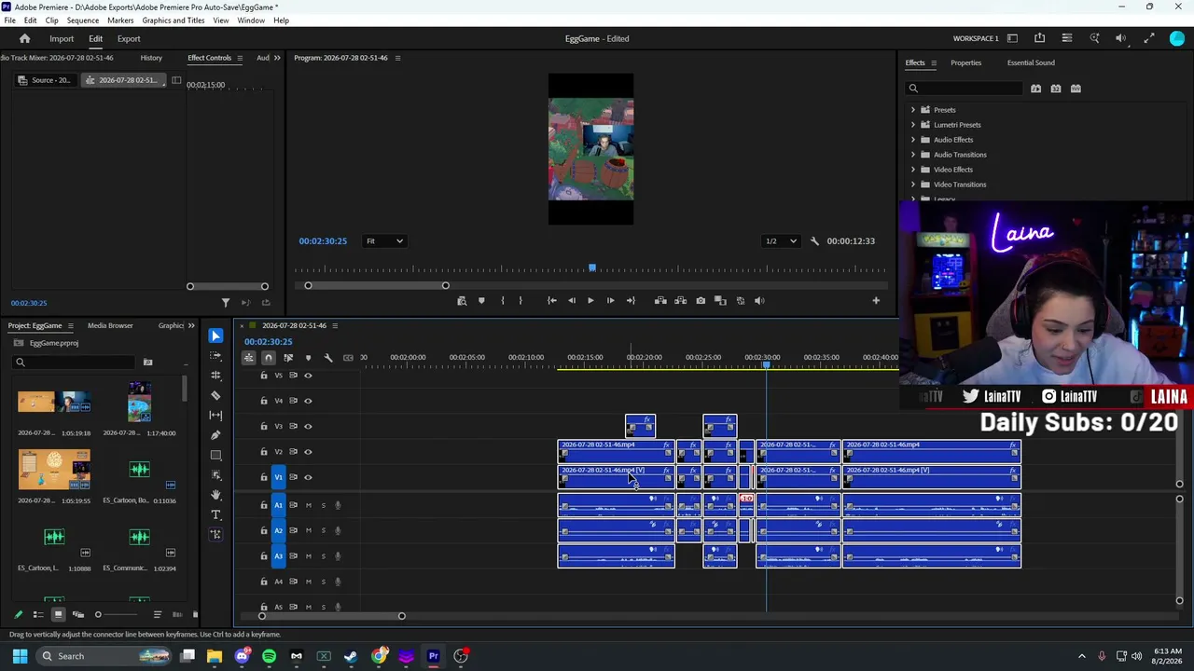
Task: Open the Media Browser tab
Action: [x=110, y=325]
